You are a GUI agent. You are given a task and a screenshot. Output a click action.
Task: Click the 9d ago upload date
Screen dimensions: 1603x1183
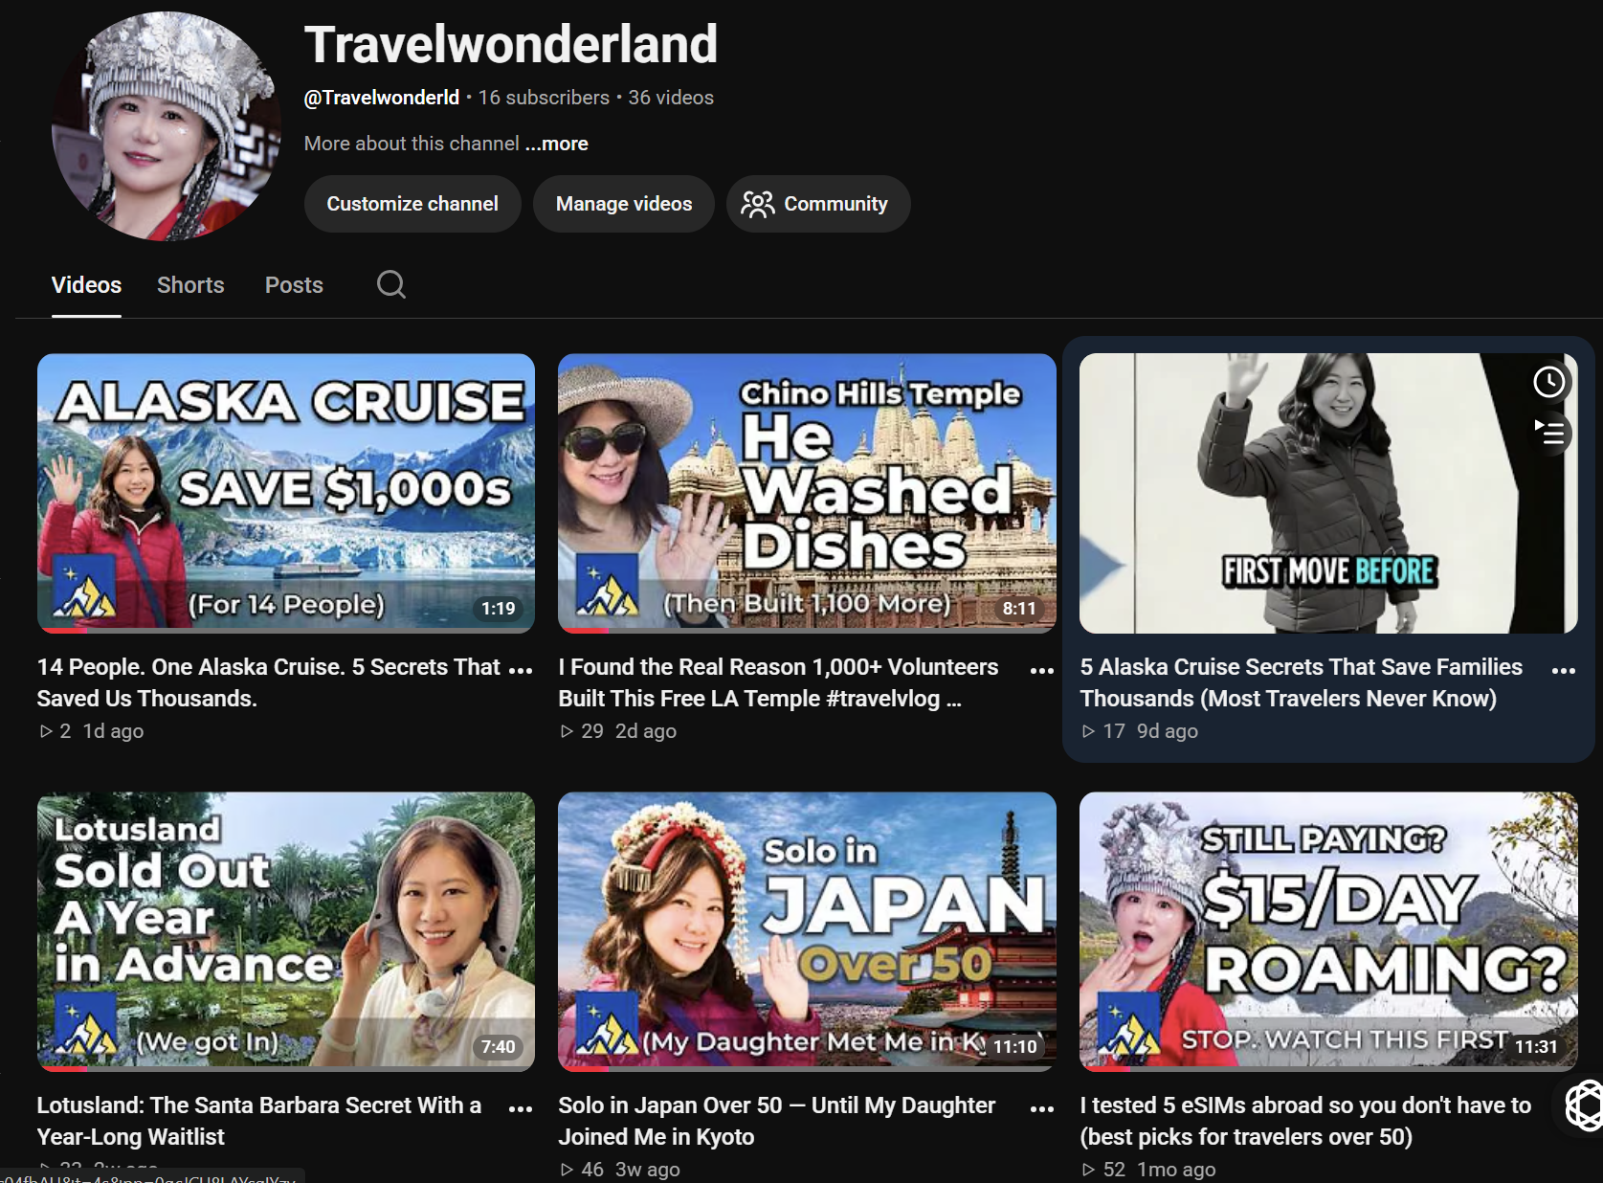coord(1168,731)
